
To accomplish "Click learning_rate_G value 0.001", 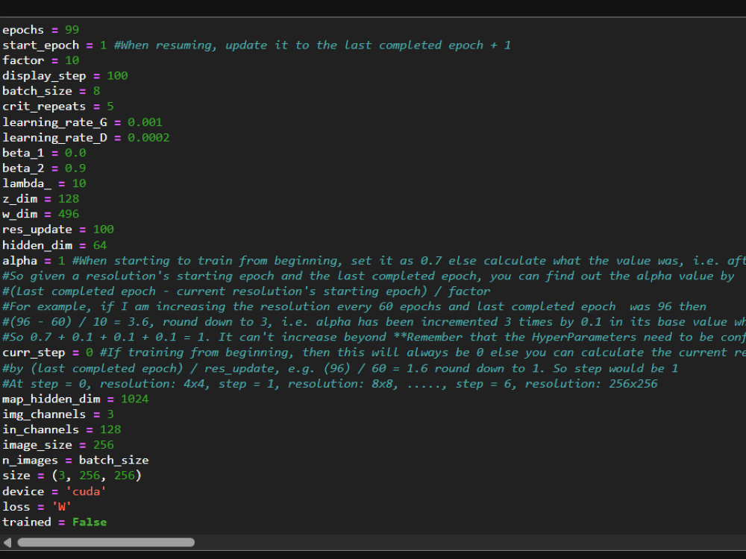I will 145,122.
